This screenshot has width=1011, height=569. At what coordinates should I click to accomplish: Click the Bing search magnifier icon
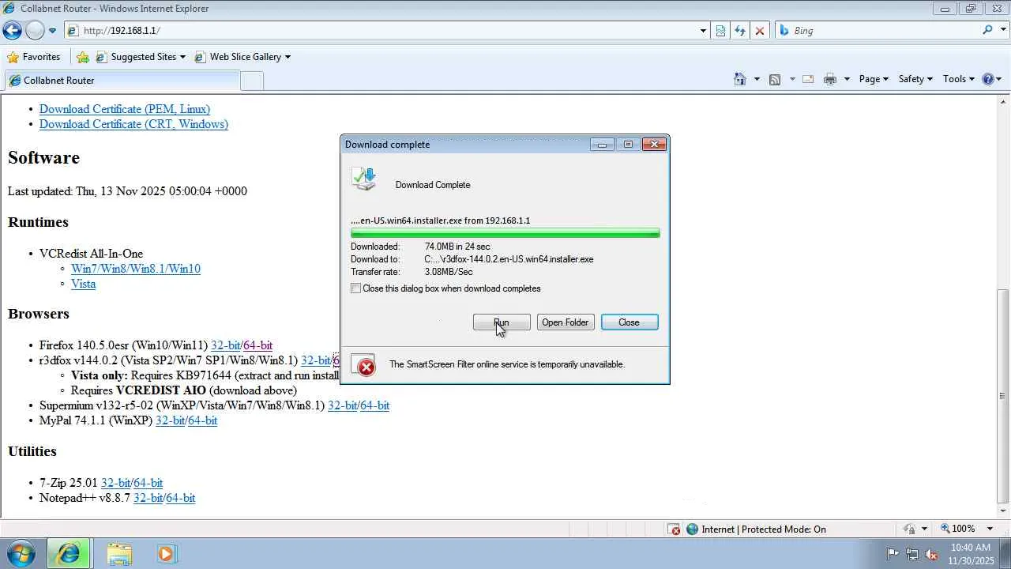[987, 30]
